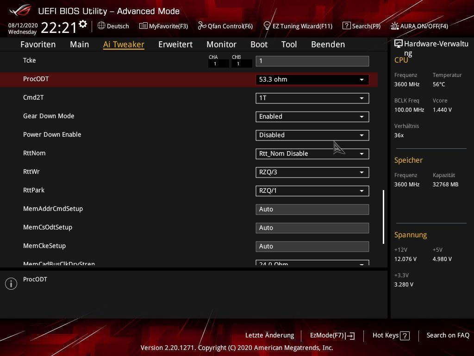This screenshot has height=356, width=474.
Task: Launch EZ Tuning Wizard lightbulb icon
Action: coord(267,26)
